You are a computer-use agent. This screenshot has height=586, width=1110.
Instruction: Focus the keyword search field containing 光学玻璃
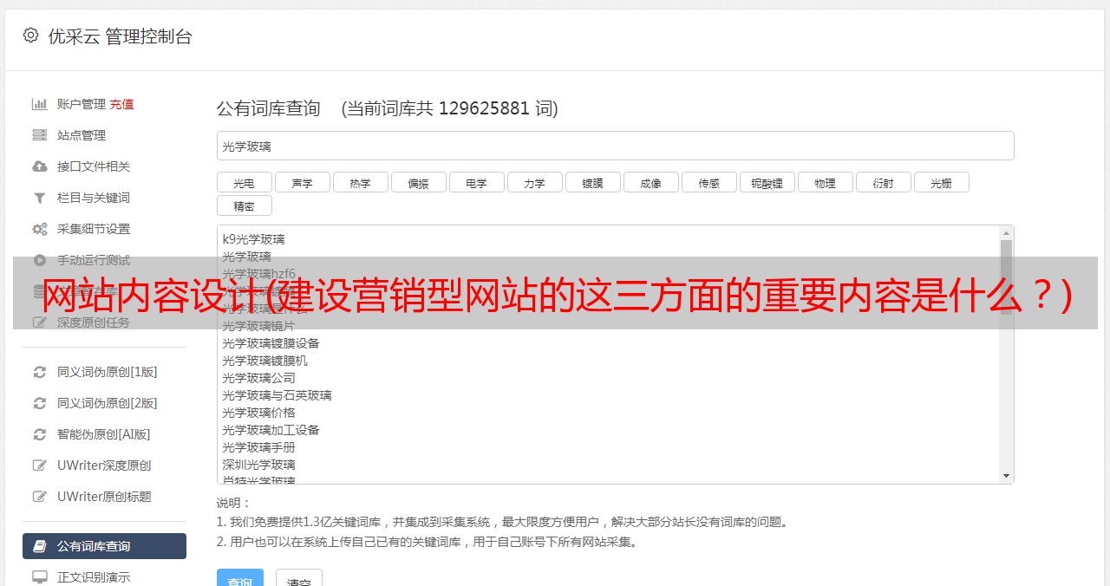(616, 146)
